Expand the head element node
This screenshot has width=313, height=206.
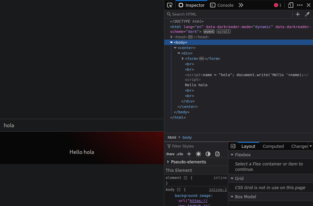[172, 37]
